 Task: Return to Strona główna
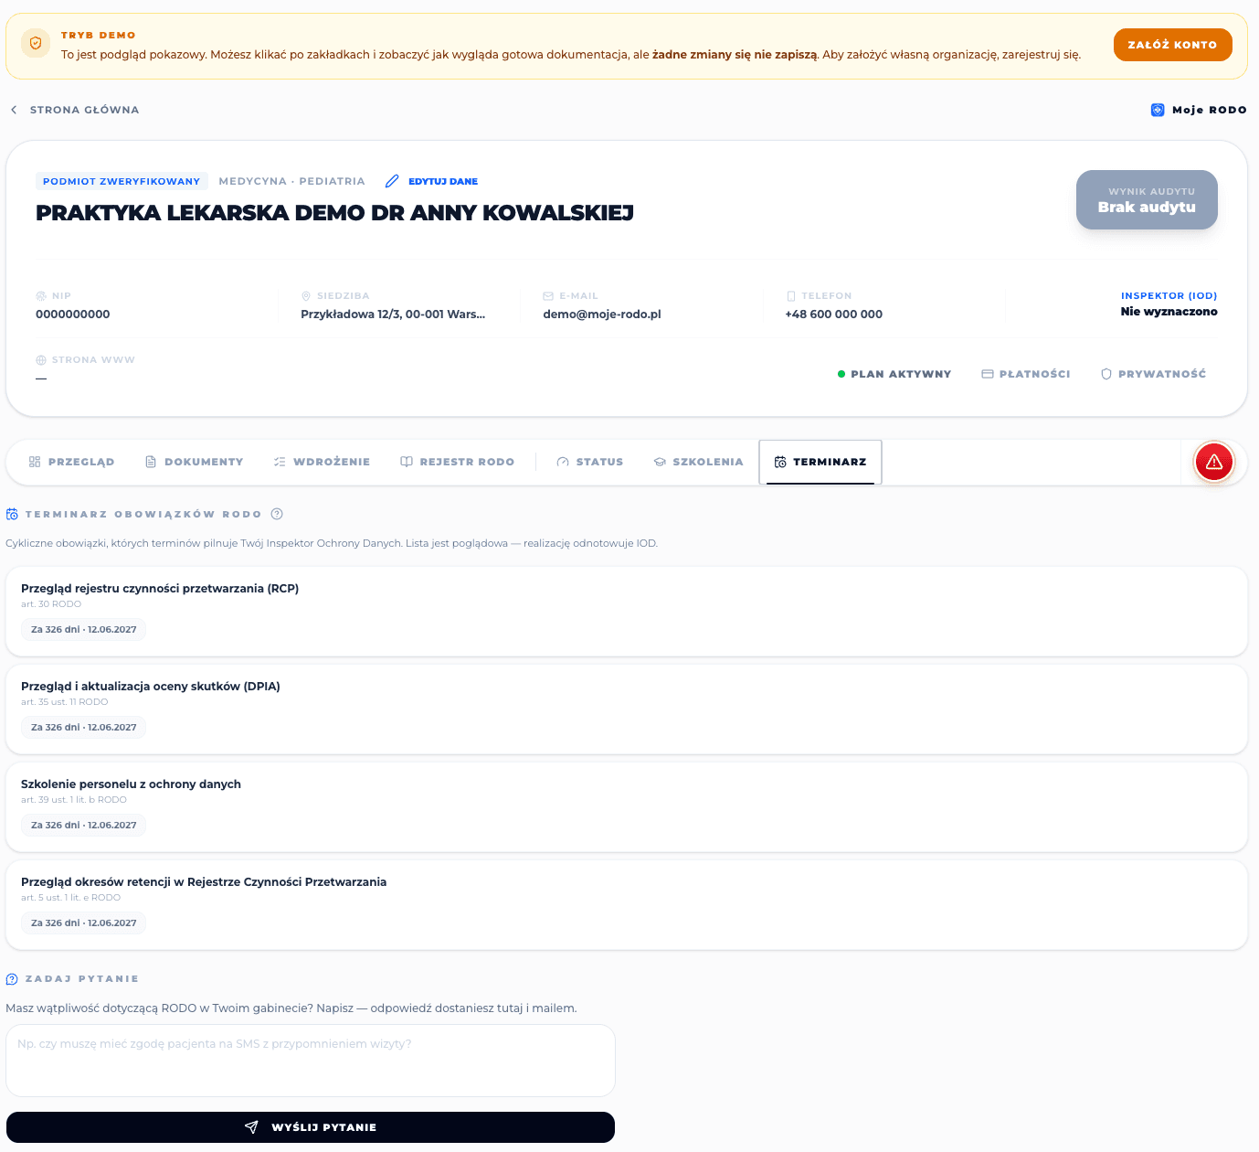click(75, 110)
